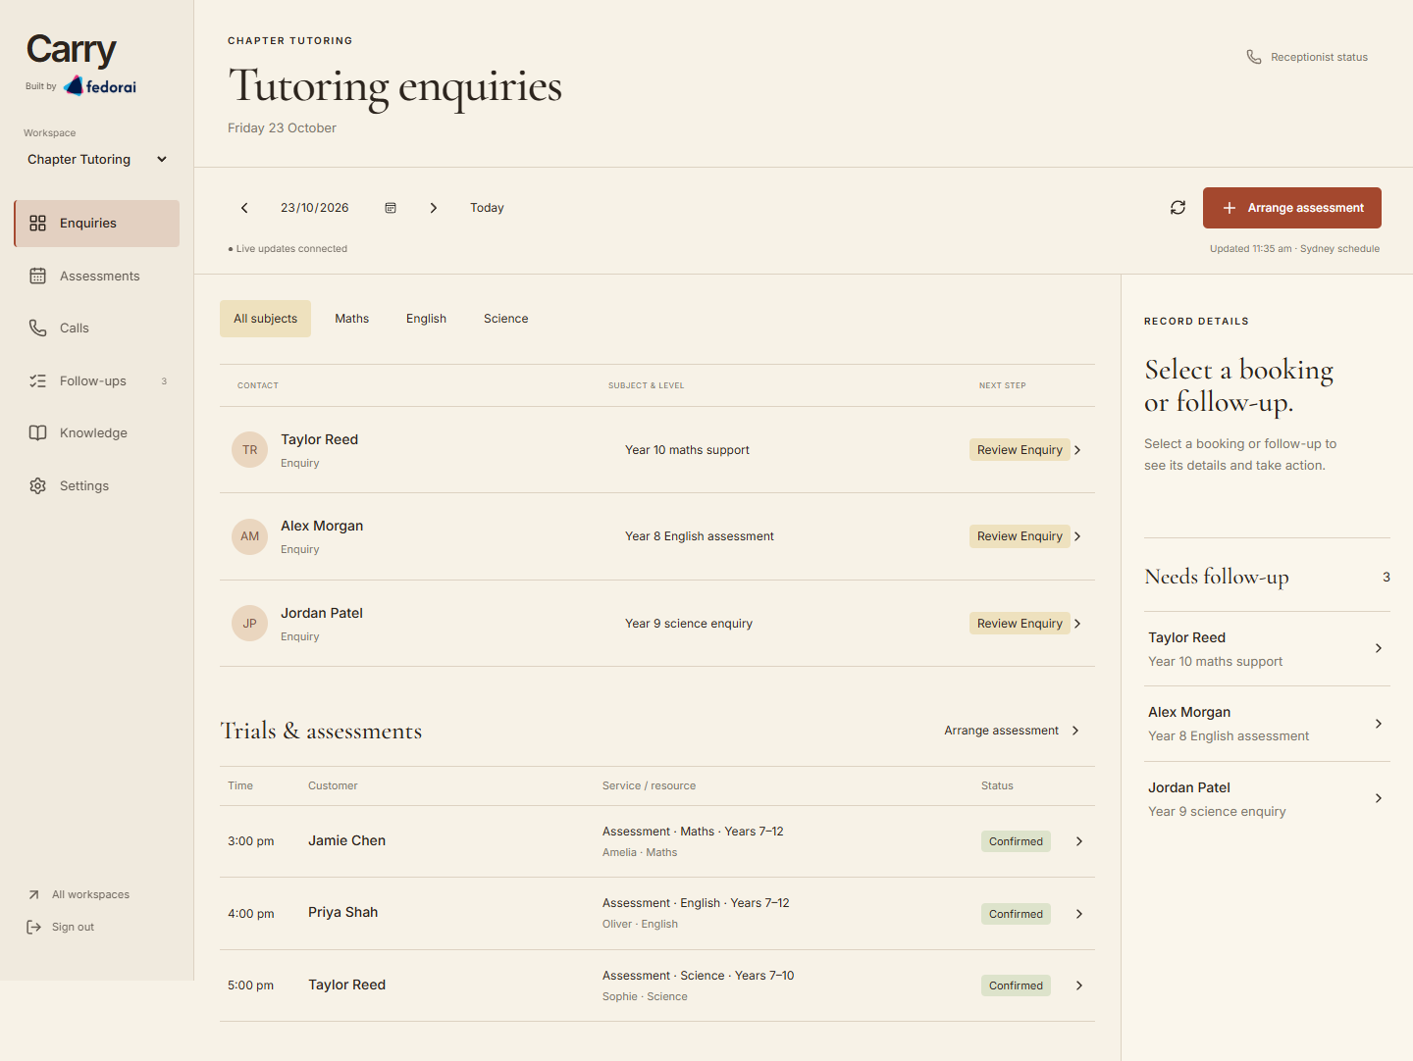Click the fedorai logo

click(100, 86)
